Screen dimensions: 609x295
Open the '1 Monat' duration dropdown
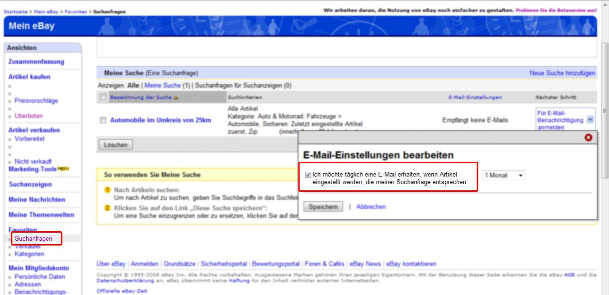[x=503, y=176]
